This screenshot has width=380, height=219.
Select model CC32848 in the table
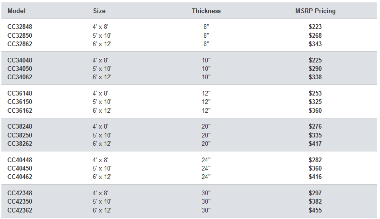20,27
